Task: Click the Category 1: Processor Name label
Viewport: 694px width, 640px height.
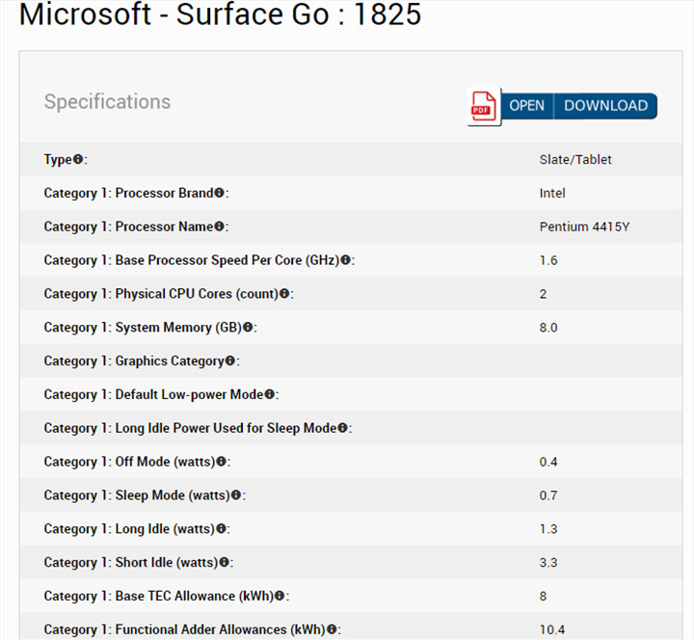Action: tap(128, 227)
